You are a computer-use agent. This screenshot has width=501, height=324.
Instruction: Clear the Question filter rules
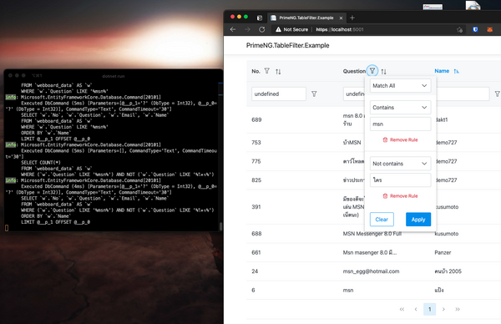[382, 220]
